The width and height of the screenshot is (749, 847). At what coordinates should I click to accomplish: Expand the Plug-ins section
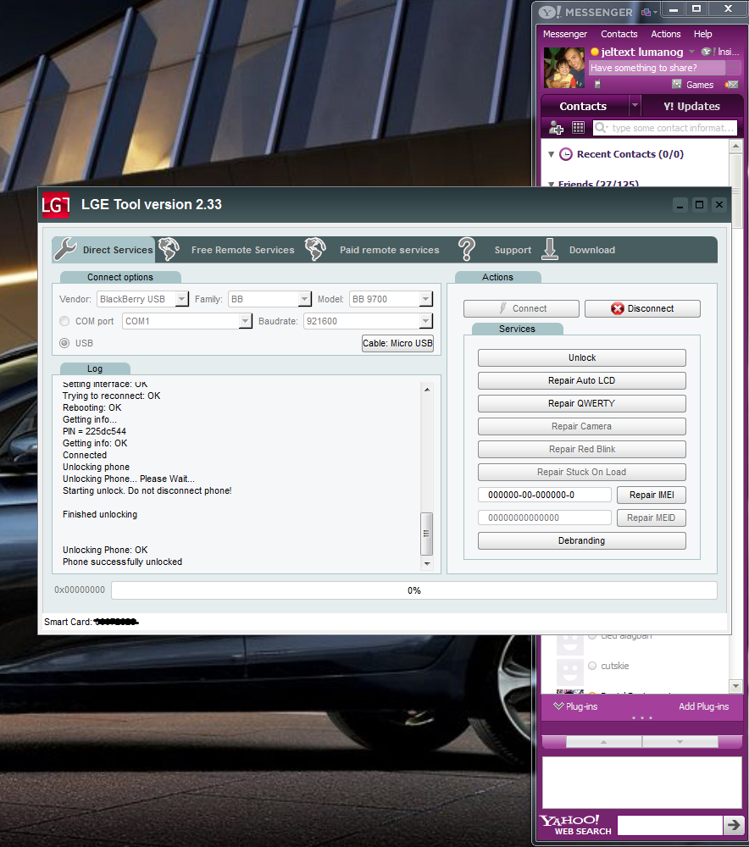pyautogui.click(x=575, y=706)
